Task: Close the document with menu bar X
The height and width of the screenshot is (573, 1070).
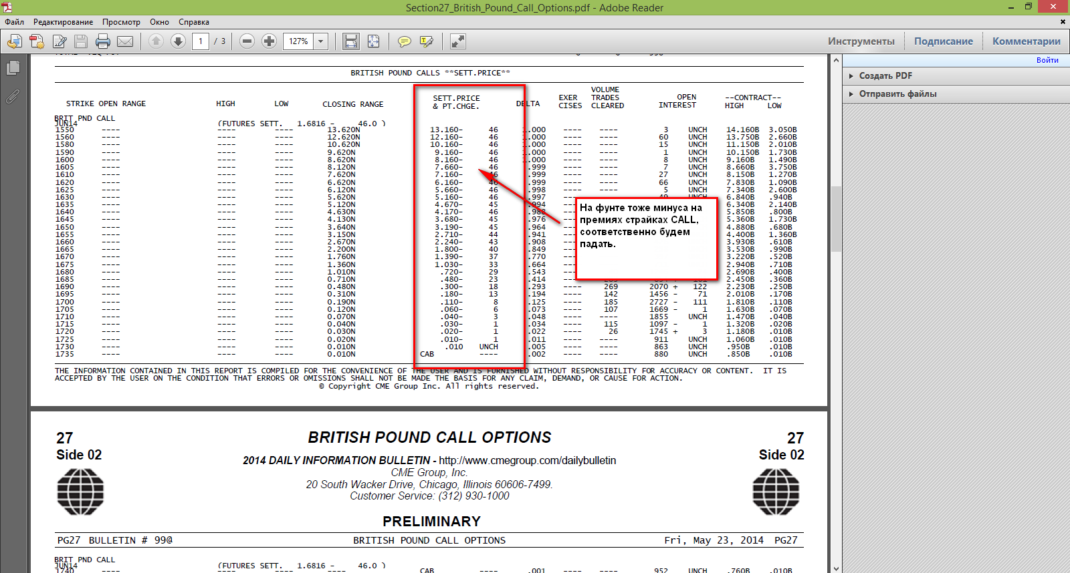Action: click(1063, 22)
